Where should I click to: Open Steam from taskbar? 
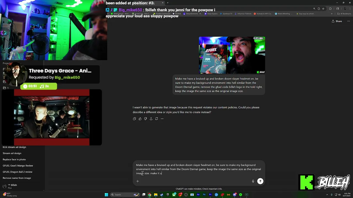(162, 195)
